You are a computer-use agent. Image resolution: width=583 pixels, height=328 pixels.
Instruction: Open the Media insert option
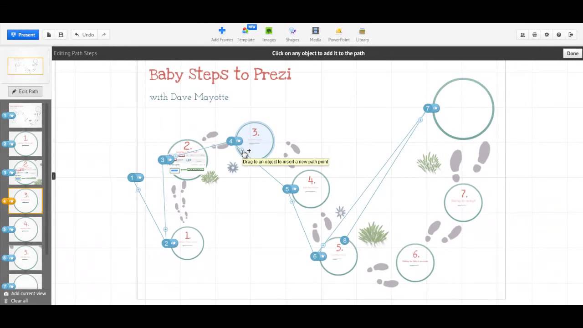click(315, 34)
